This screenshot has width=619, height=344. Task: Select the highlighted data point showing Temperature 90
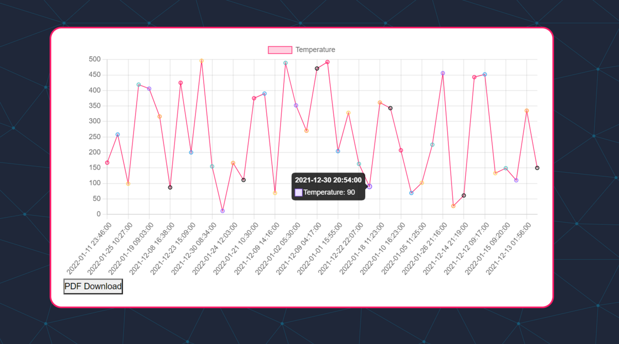click(369, 186)
